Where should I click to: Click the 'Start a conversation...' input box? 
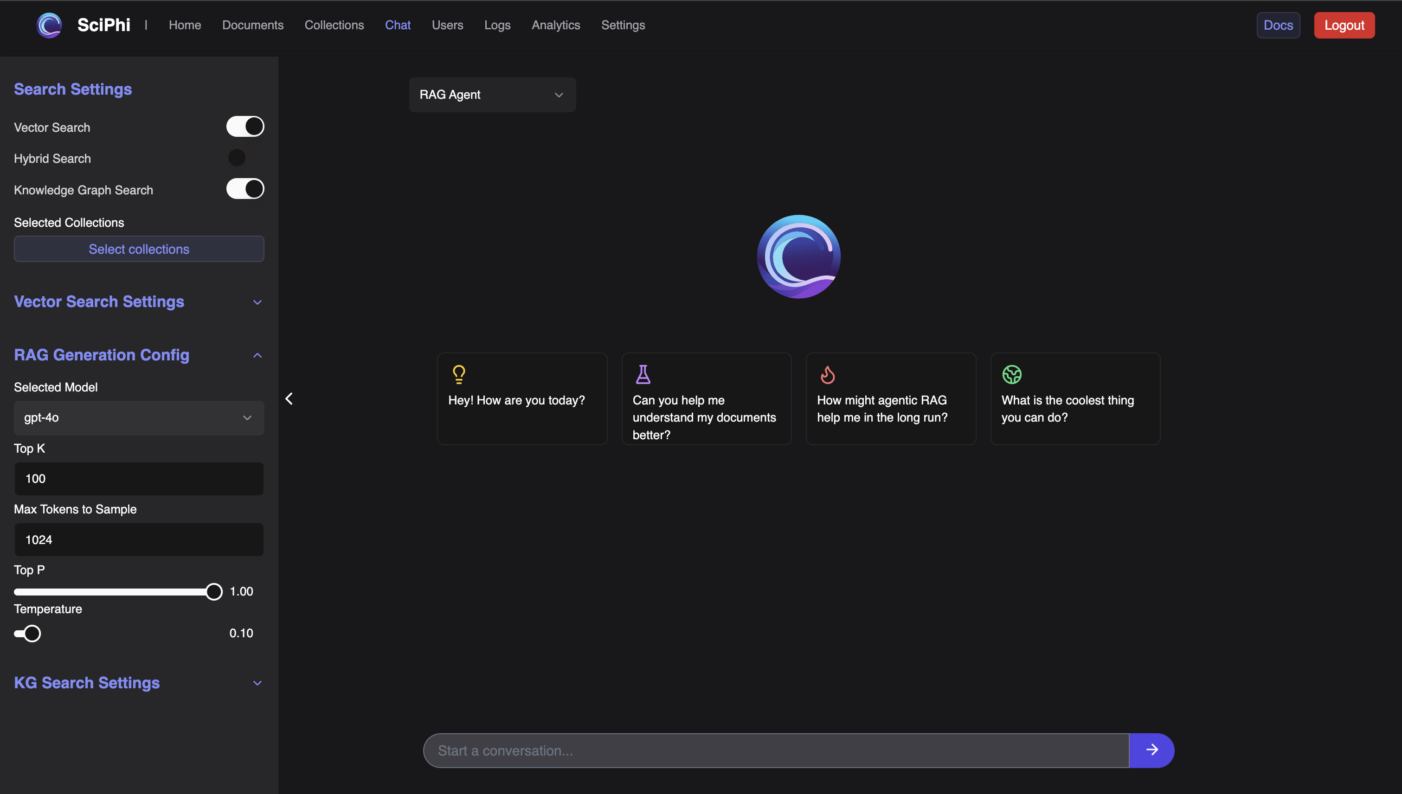pos(776,750)
